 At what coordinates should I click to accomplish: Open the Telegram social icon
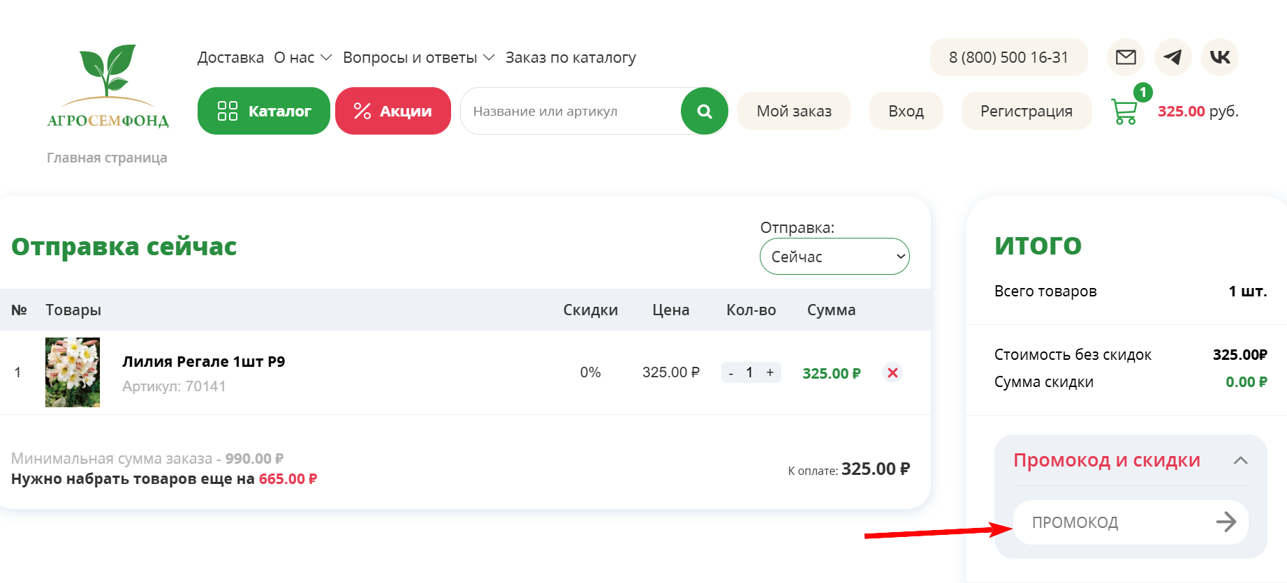(1172, 57)
